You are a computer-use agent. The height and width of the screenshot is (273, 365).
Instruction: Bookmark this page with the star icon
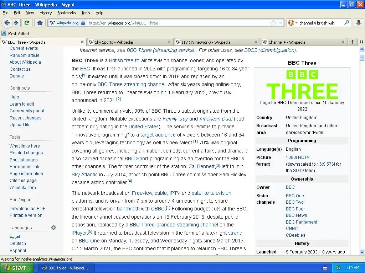tap(273, 23)
